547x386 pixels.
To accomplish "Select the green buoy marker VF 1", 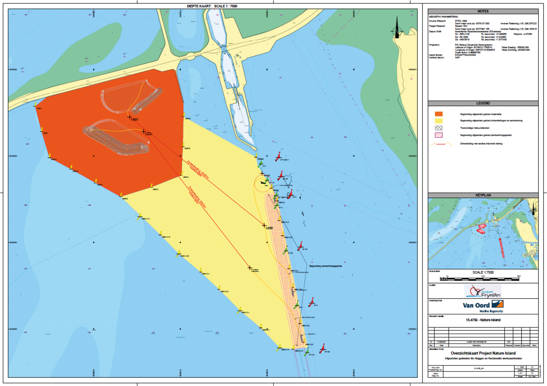I will click(x=261, y=164).
